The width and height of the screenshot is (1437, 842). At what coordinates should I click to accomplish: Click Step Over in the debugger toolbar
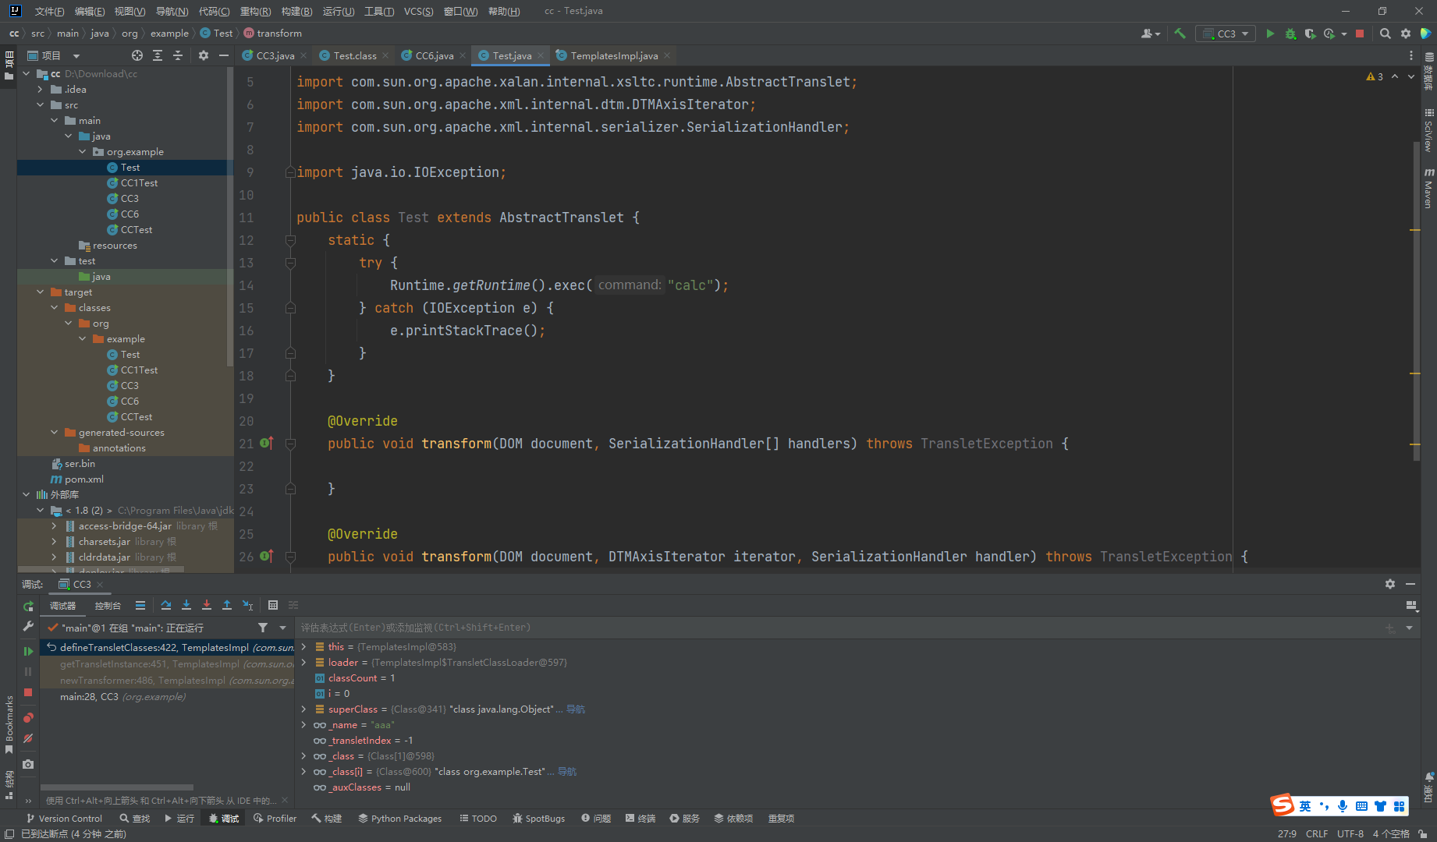166,605
